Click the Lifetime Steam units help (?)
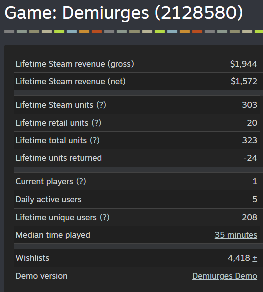This screenshot has width=263, height=292. tap(101, 105)
